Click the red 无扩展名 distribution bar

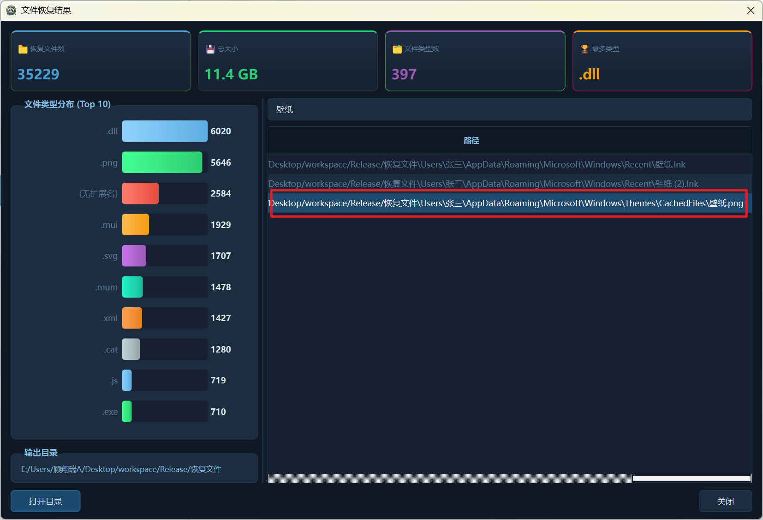coord(140,193)
